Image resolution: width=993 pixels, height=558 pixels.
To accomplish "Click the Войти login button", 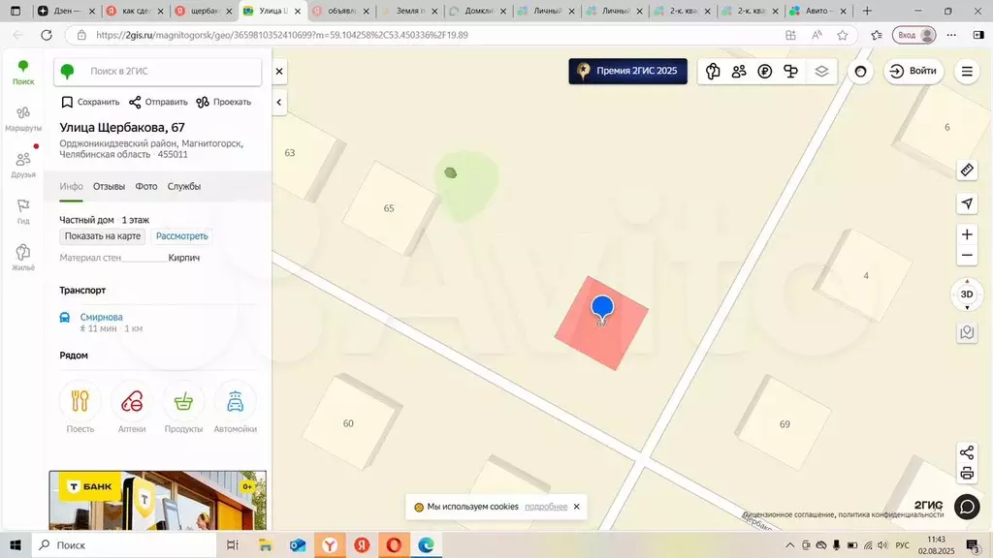I will (x=913, y=72).
